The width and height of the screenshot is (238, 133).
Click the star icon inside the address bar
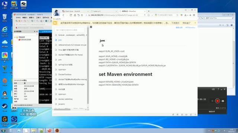point(149,15)
